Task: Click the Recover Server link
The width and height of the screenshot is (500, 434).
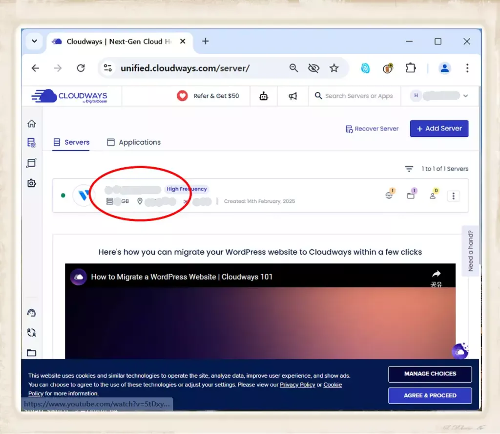Action: [x=372, y=129]
